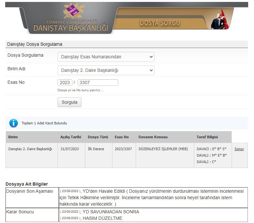This screenshot has height=223, width=254.
Task: Click the Dosya Türü column header
Action: pos(98,137)
